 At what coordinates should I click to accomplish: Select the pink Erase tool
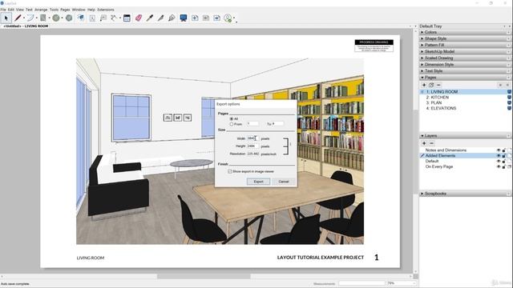[x=139, y=18]
